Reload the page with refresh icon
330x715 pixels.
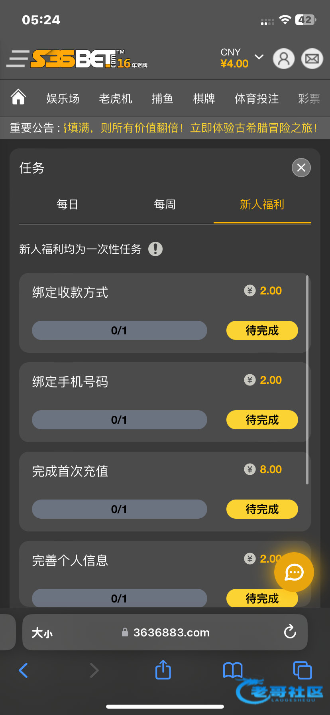pos(290,632)
